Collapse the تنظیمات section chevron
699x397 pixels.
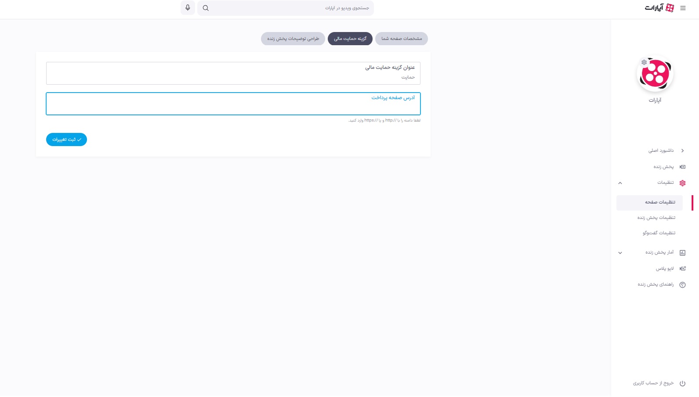[x=620, y=183]
